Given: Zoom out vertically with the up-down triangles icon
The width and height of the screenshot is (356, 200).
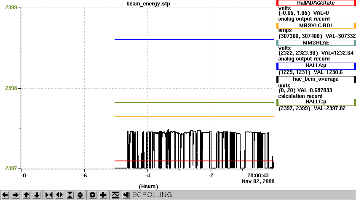Looking at the screenshot, I should 80,195.
